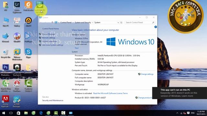Viewport: 207px width, 116px height.
Task: Click the Intel Pentium G2030 processor value
Action: click(119, 55)
